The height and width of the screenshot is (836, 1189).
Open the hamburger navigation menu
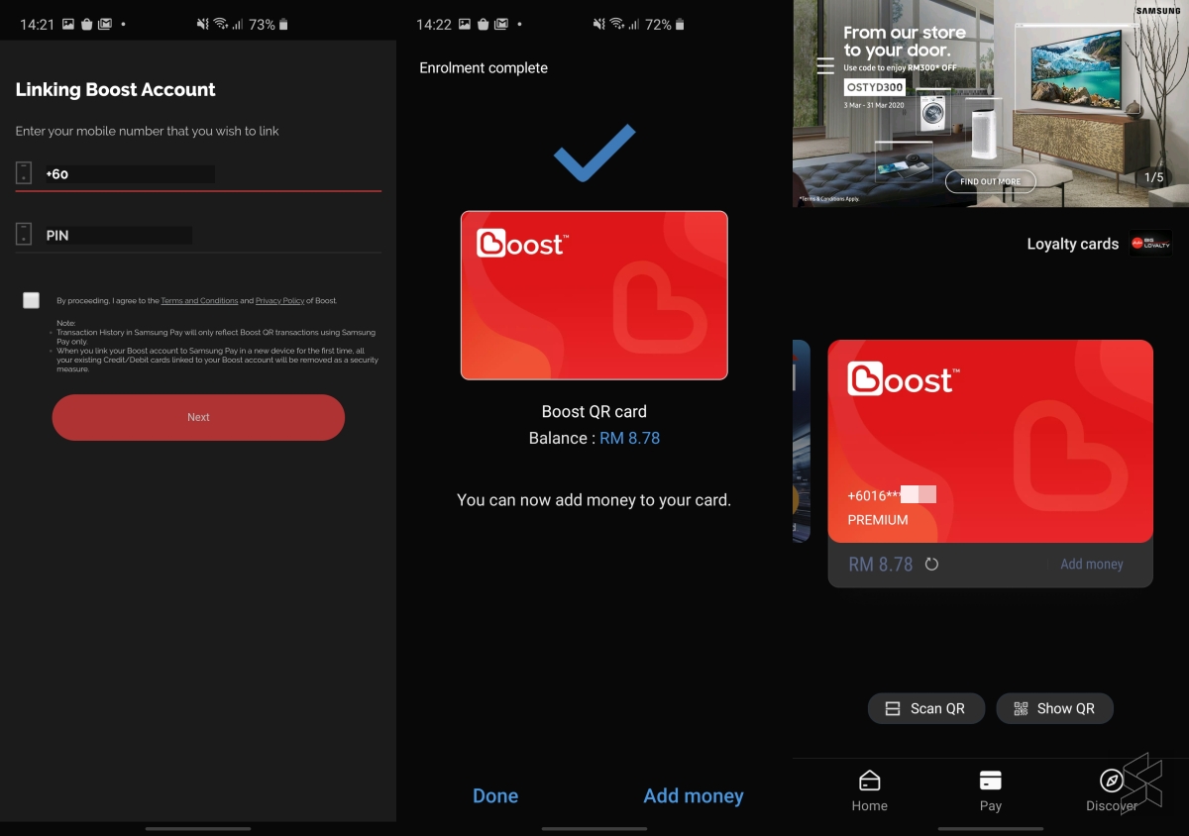pos(825,65)
